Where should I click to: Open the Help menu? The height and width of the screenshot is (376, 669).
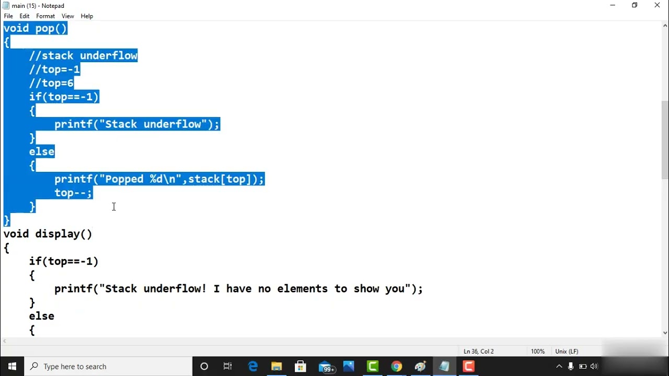[87, 16]
